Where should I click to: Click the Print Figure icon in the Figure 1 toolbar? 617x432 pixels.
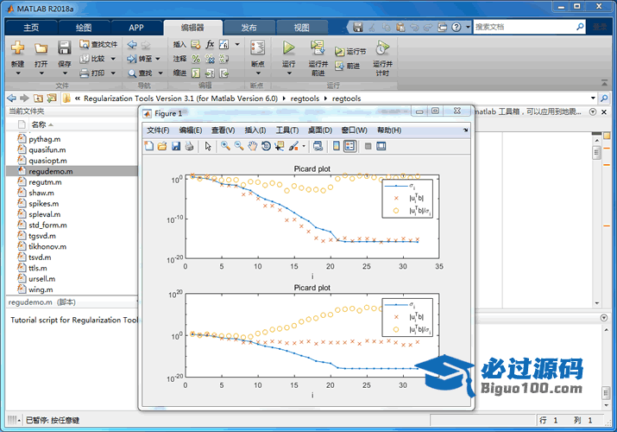pos(189,146)
